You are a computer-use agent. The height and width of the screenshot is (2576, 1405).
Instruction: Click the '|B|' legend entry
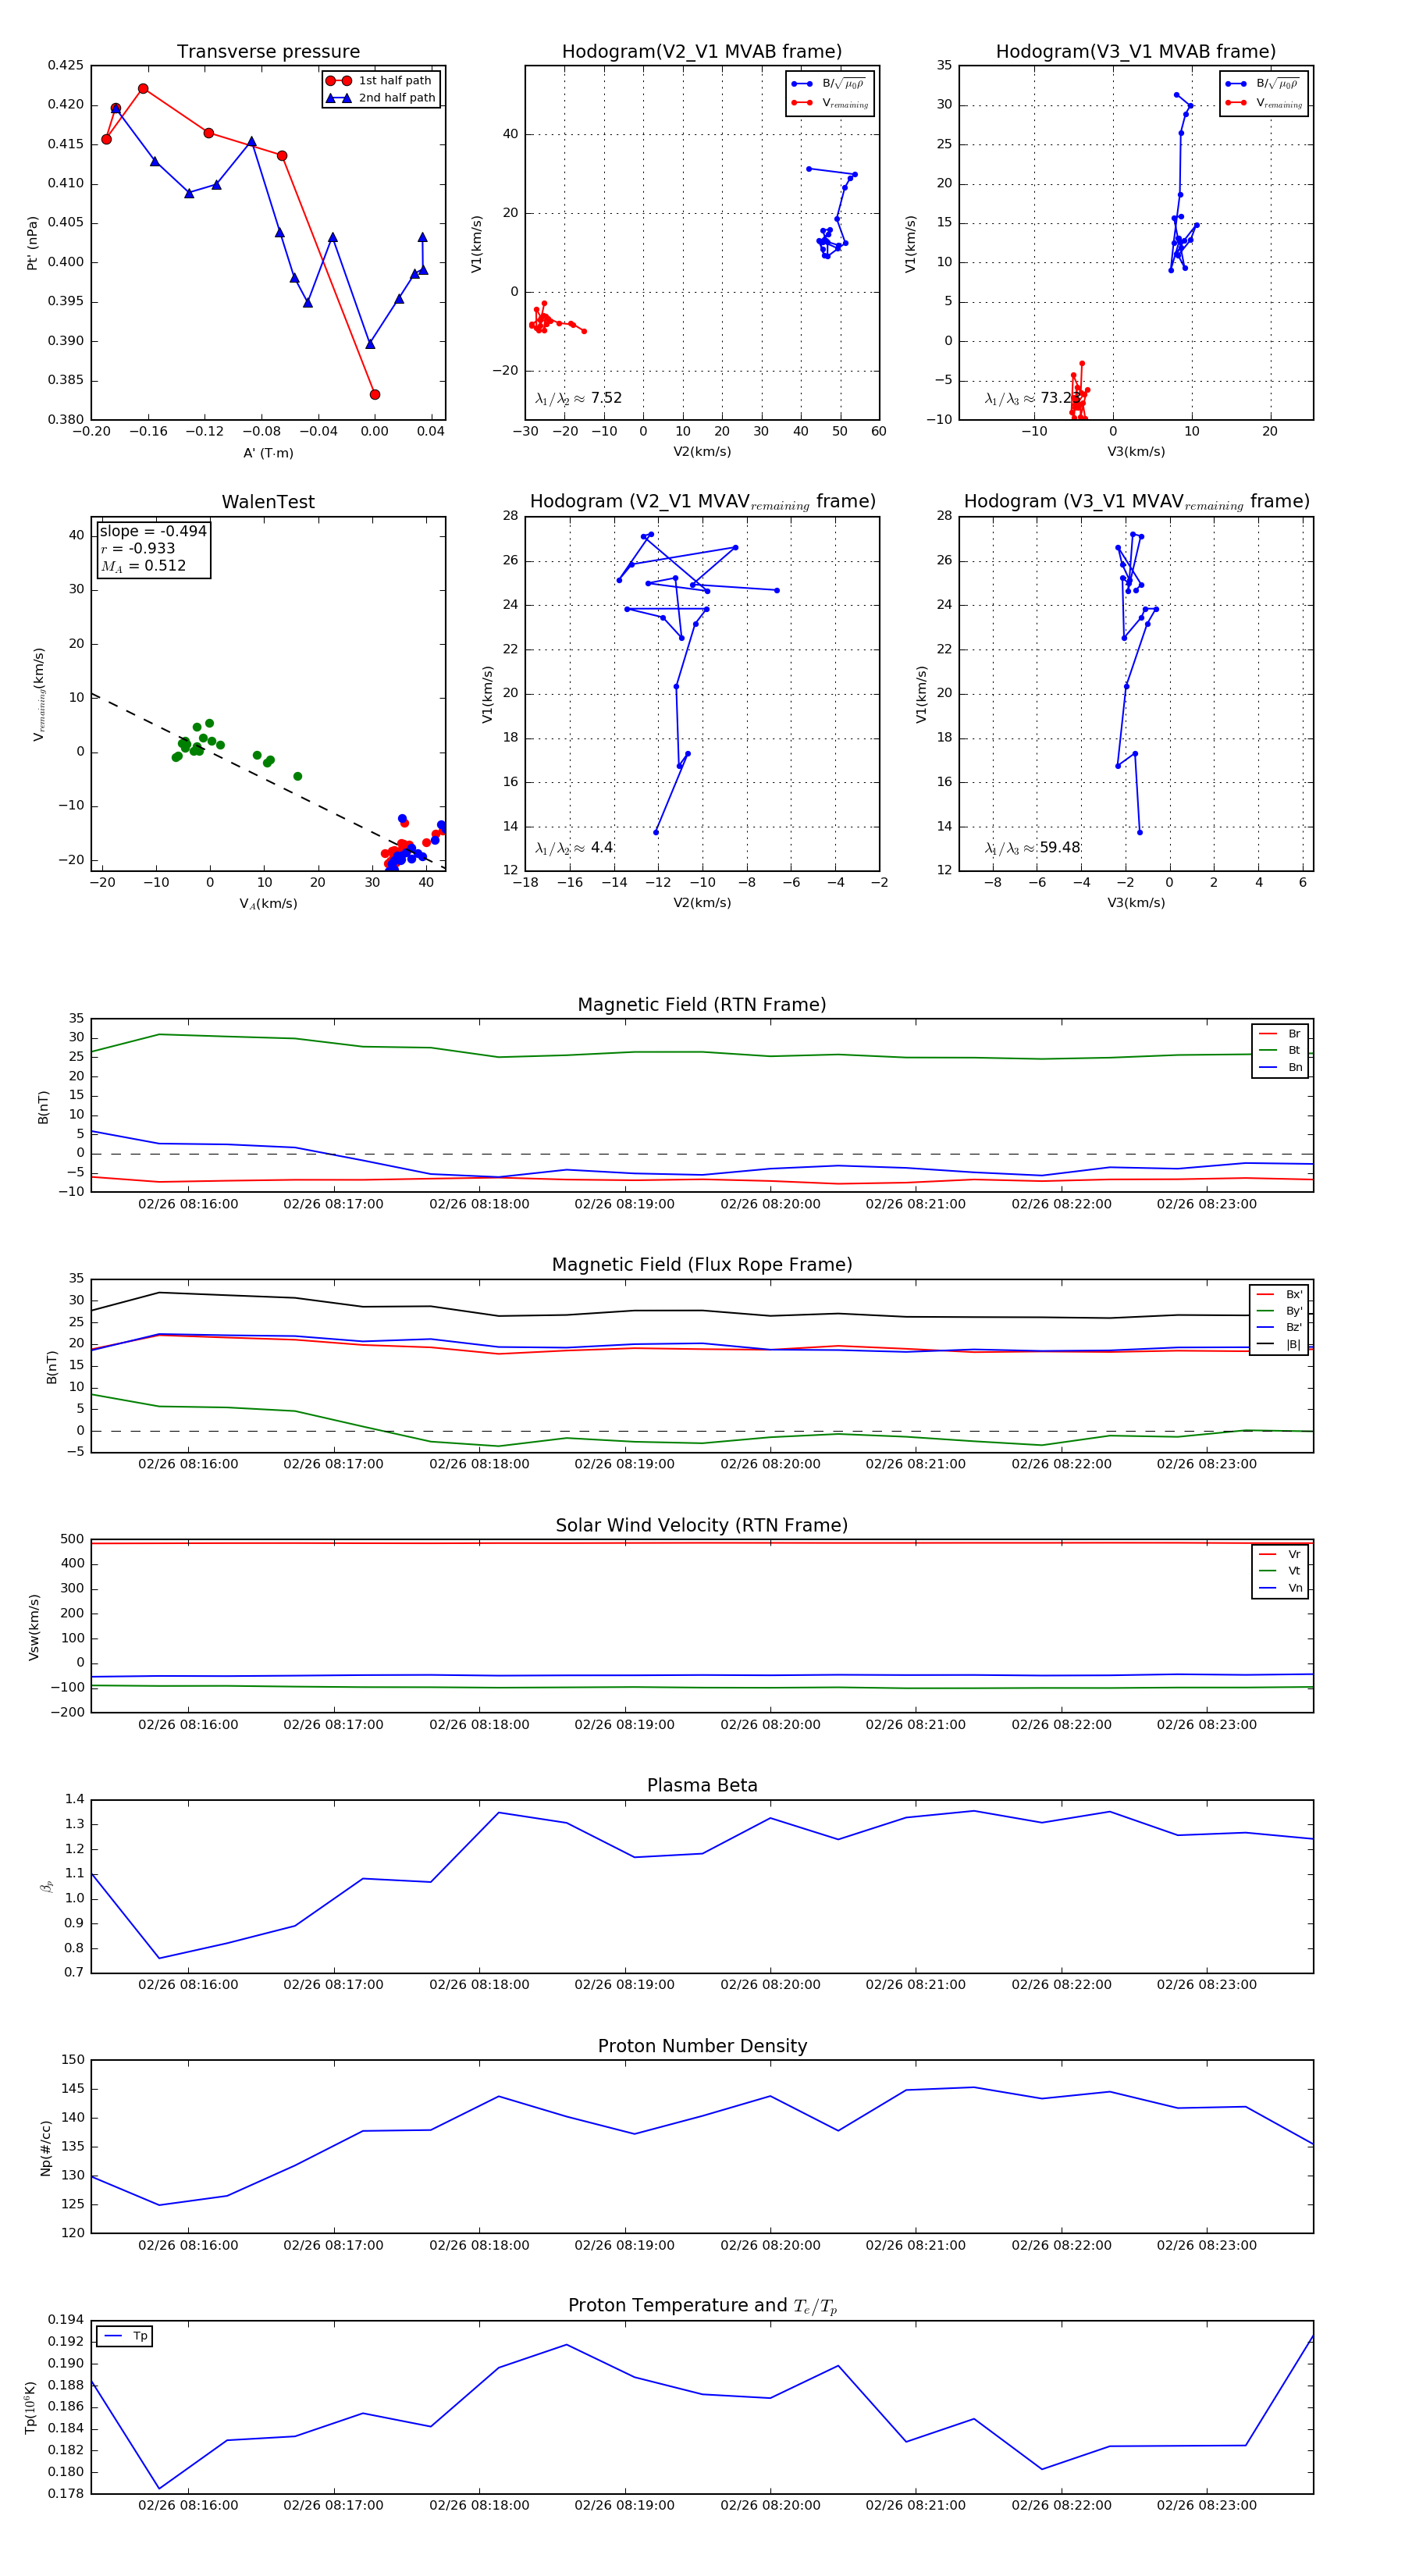click(1280, 1345)
